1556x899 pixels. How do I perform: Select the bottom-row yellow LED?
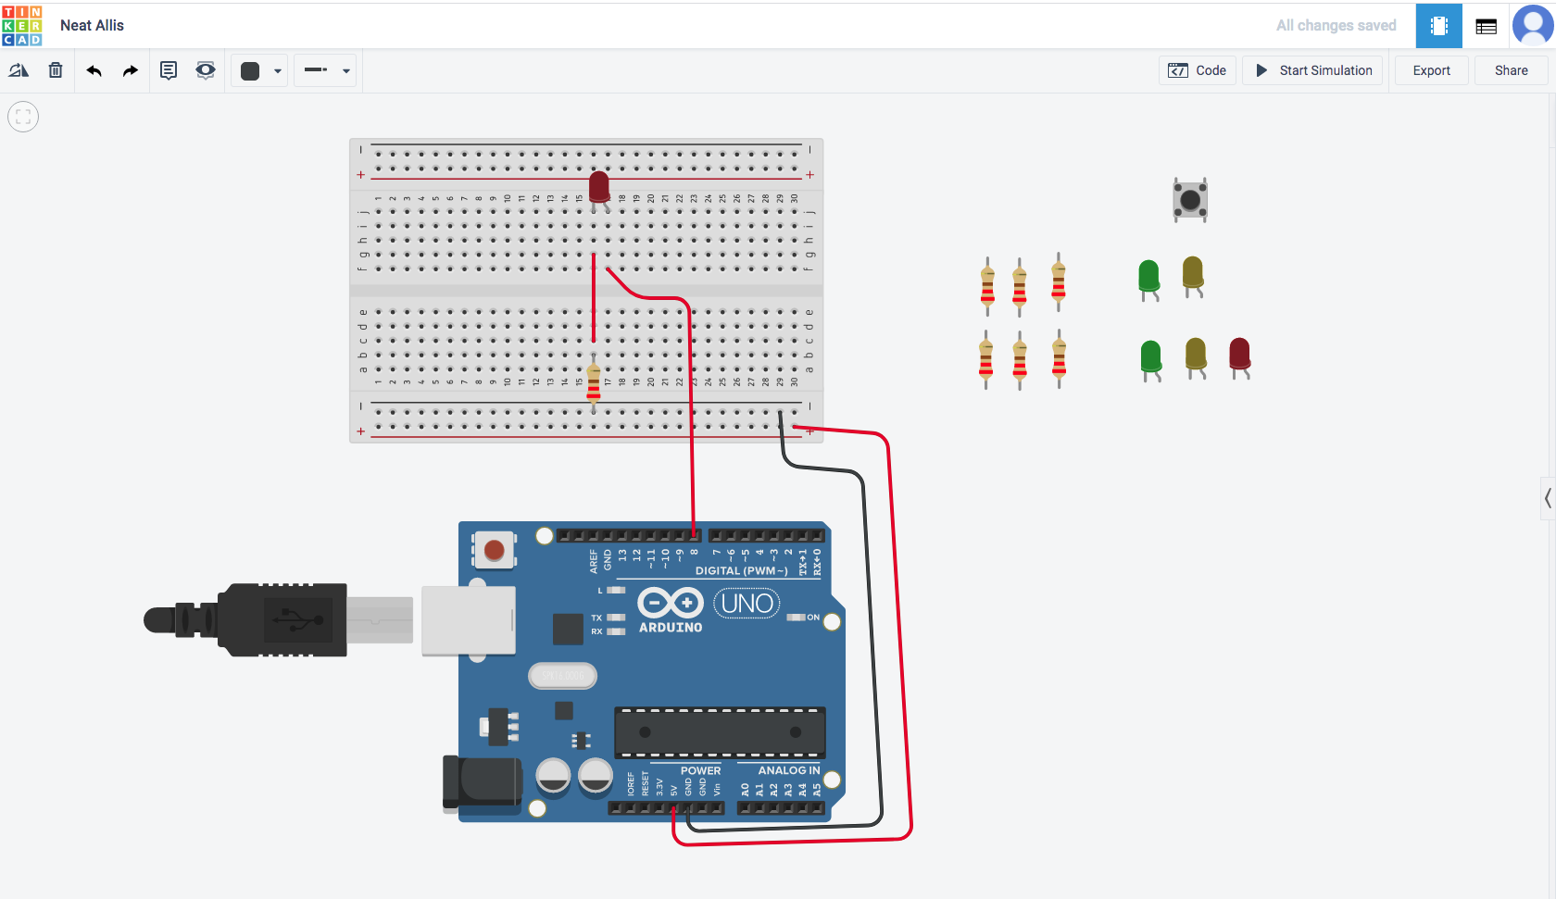click(1196, 357)
